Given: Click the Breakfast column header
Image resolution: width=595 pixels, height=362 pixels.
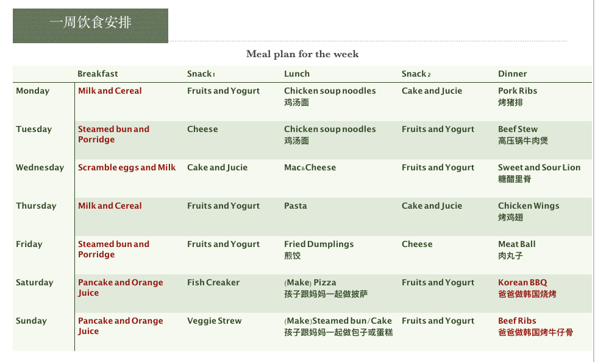Looking at the screenshot, I should (x=98, y=74).
